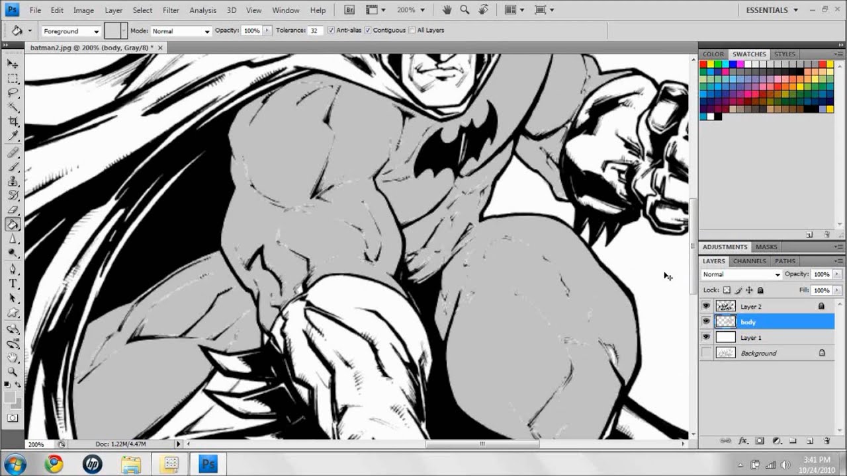
Task: Select the Clone Stamp tool
Action: coord(13,182)
